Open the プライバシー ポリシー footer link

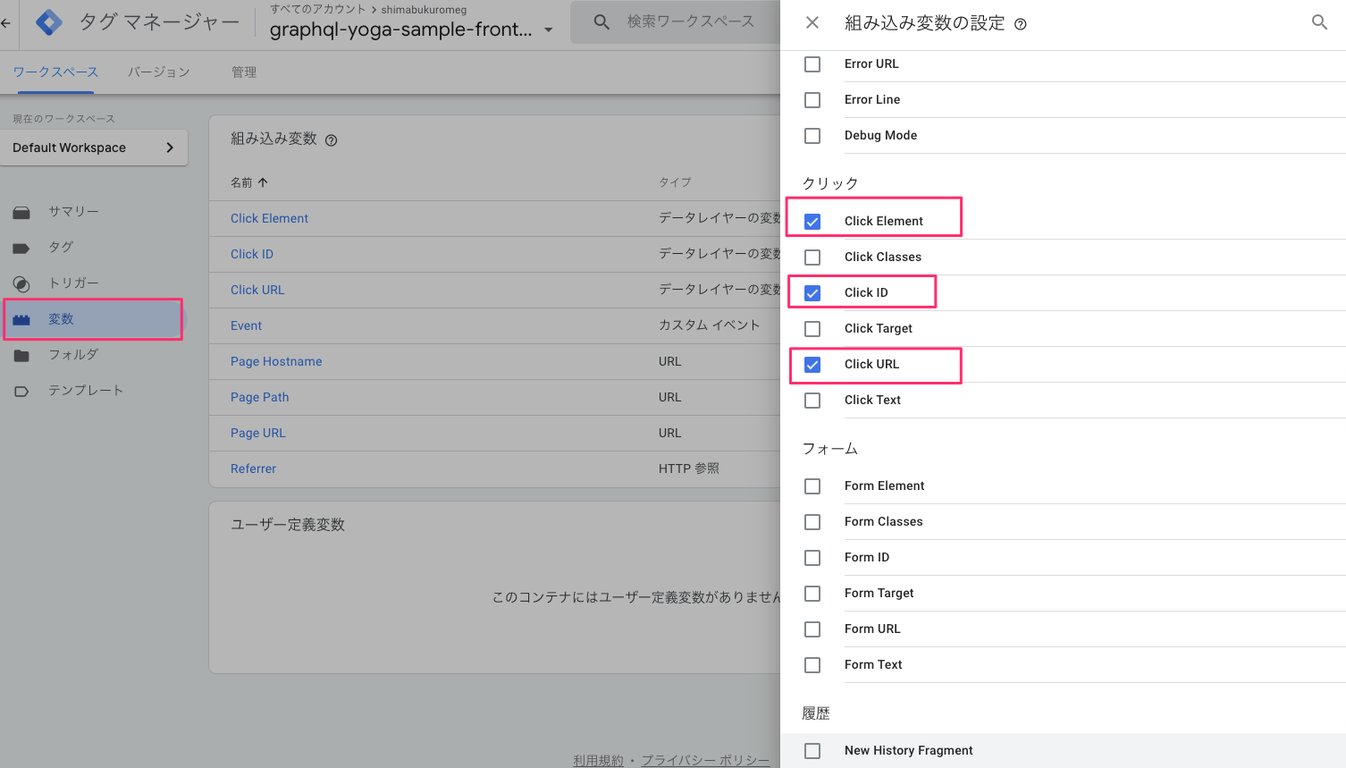click(705, 759)
